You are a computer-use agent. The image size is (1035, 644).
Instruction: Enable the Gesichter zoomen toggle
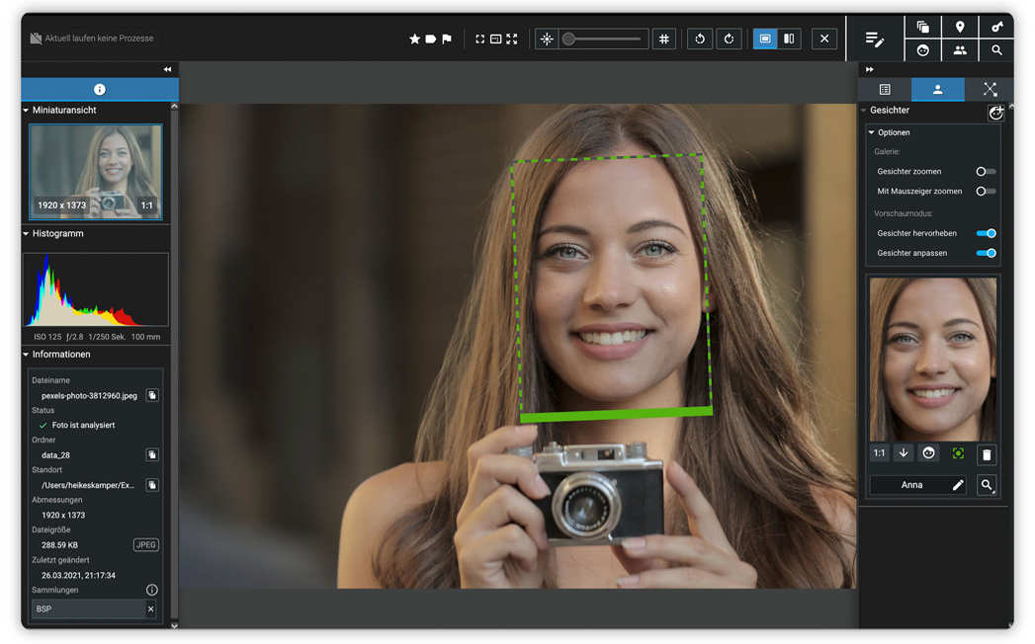point(986,172)
